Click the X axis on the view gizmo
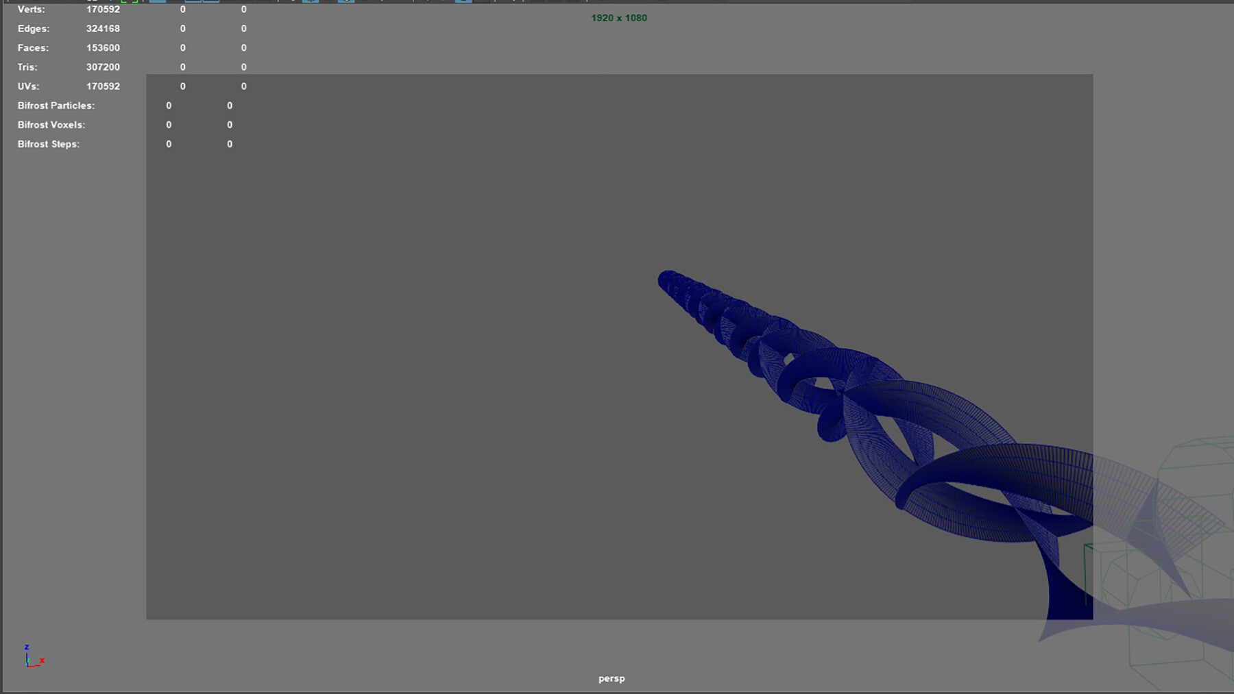This screenshot has height=694, width=1234. pos(42,661)
